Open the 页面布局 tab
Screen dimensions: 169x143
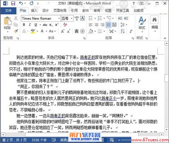point(60,11)
